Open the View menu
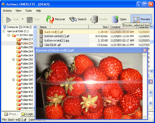Screen dimensions: 155x123 18,11
